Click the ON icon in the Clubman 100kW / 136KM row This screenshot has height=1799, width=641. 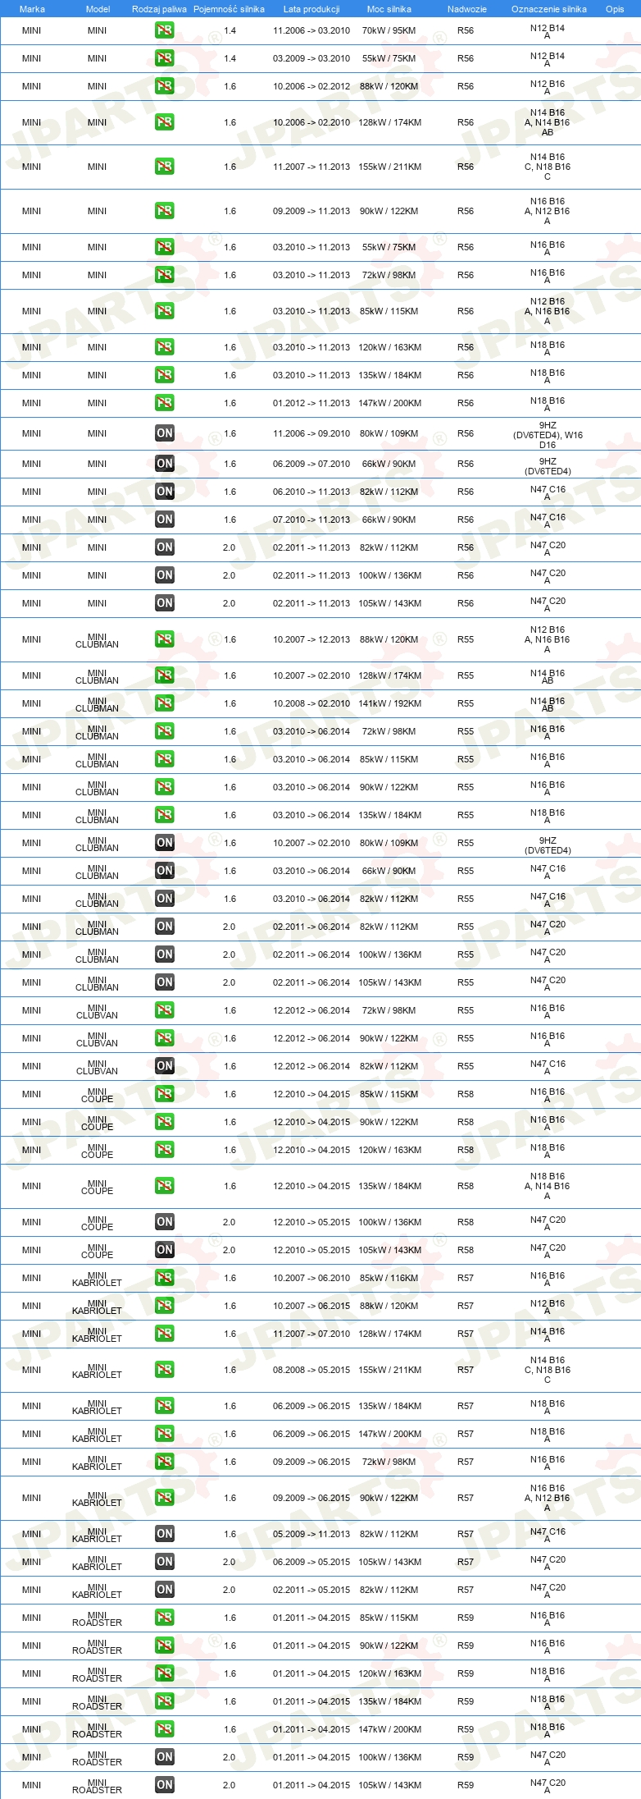165,954
